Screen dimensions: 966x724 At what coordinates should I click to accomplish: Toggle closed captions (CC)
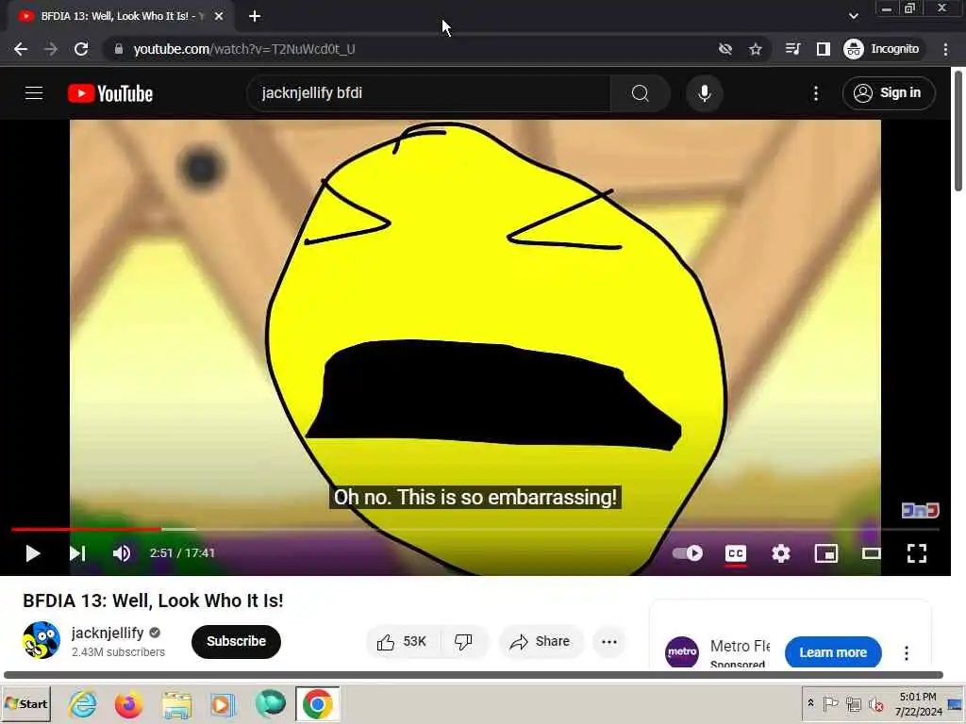coord(736,553)
